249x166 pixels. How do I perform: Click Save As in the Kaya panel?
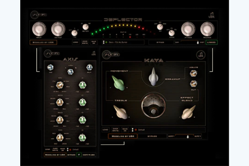[x=125, y=130]
